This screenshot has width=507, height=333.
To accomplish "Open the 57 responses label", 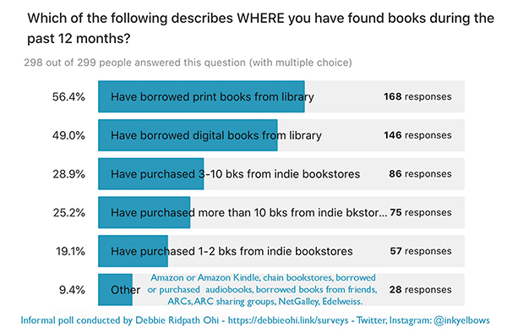I will pyautogui.click(x=420, y=251).
